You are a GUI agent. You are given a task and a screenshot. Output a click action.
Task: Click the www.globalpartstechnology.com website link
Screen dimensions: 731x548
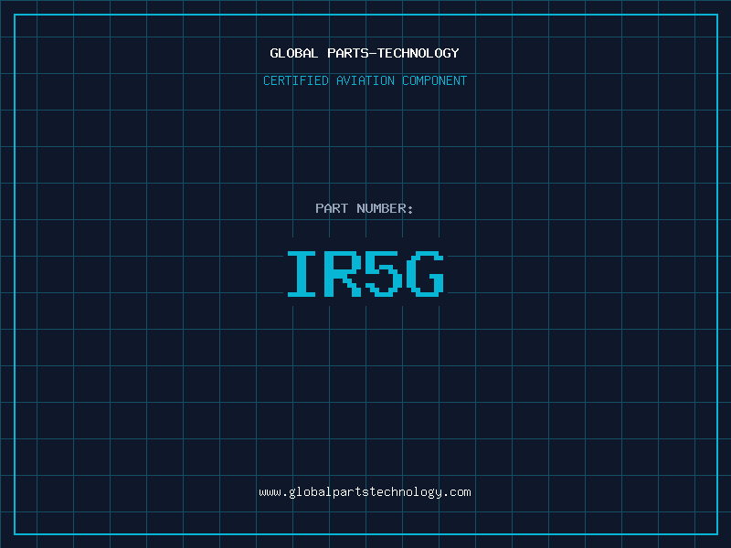tap(365, 491)
